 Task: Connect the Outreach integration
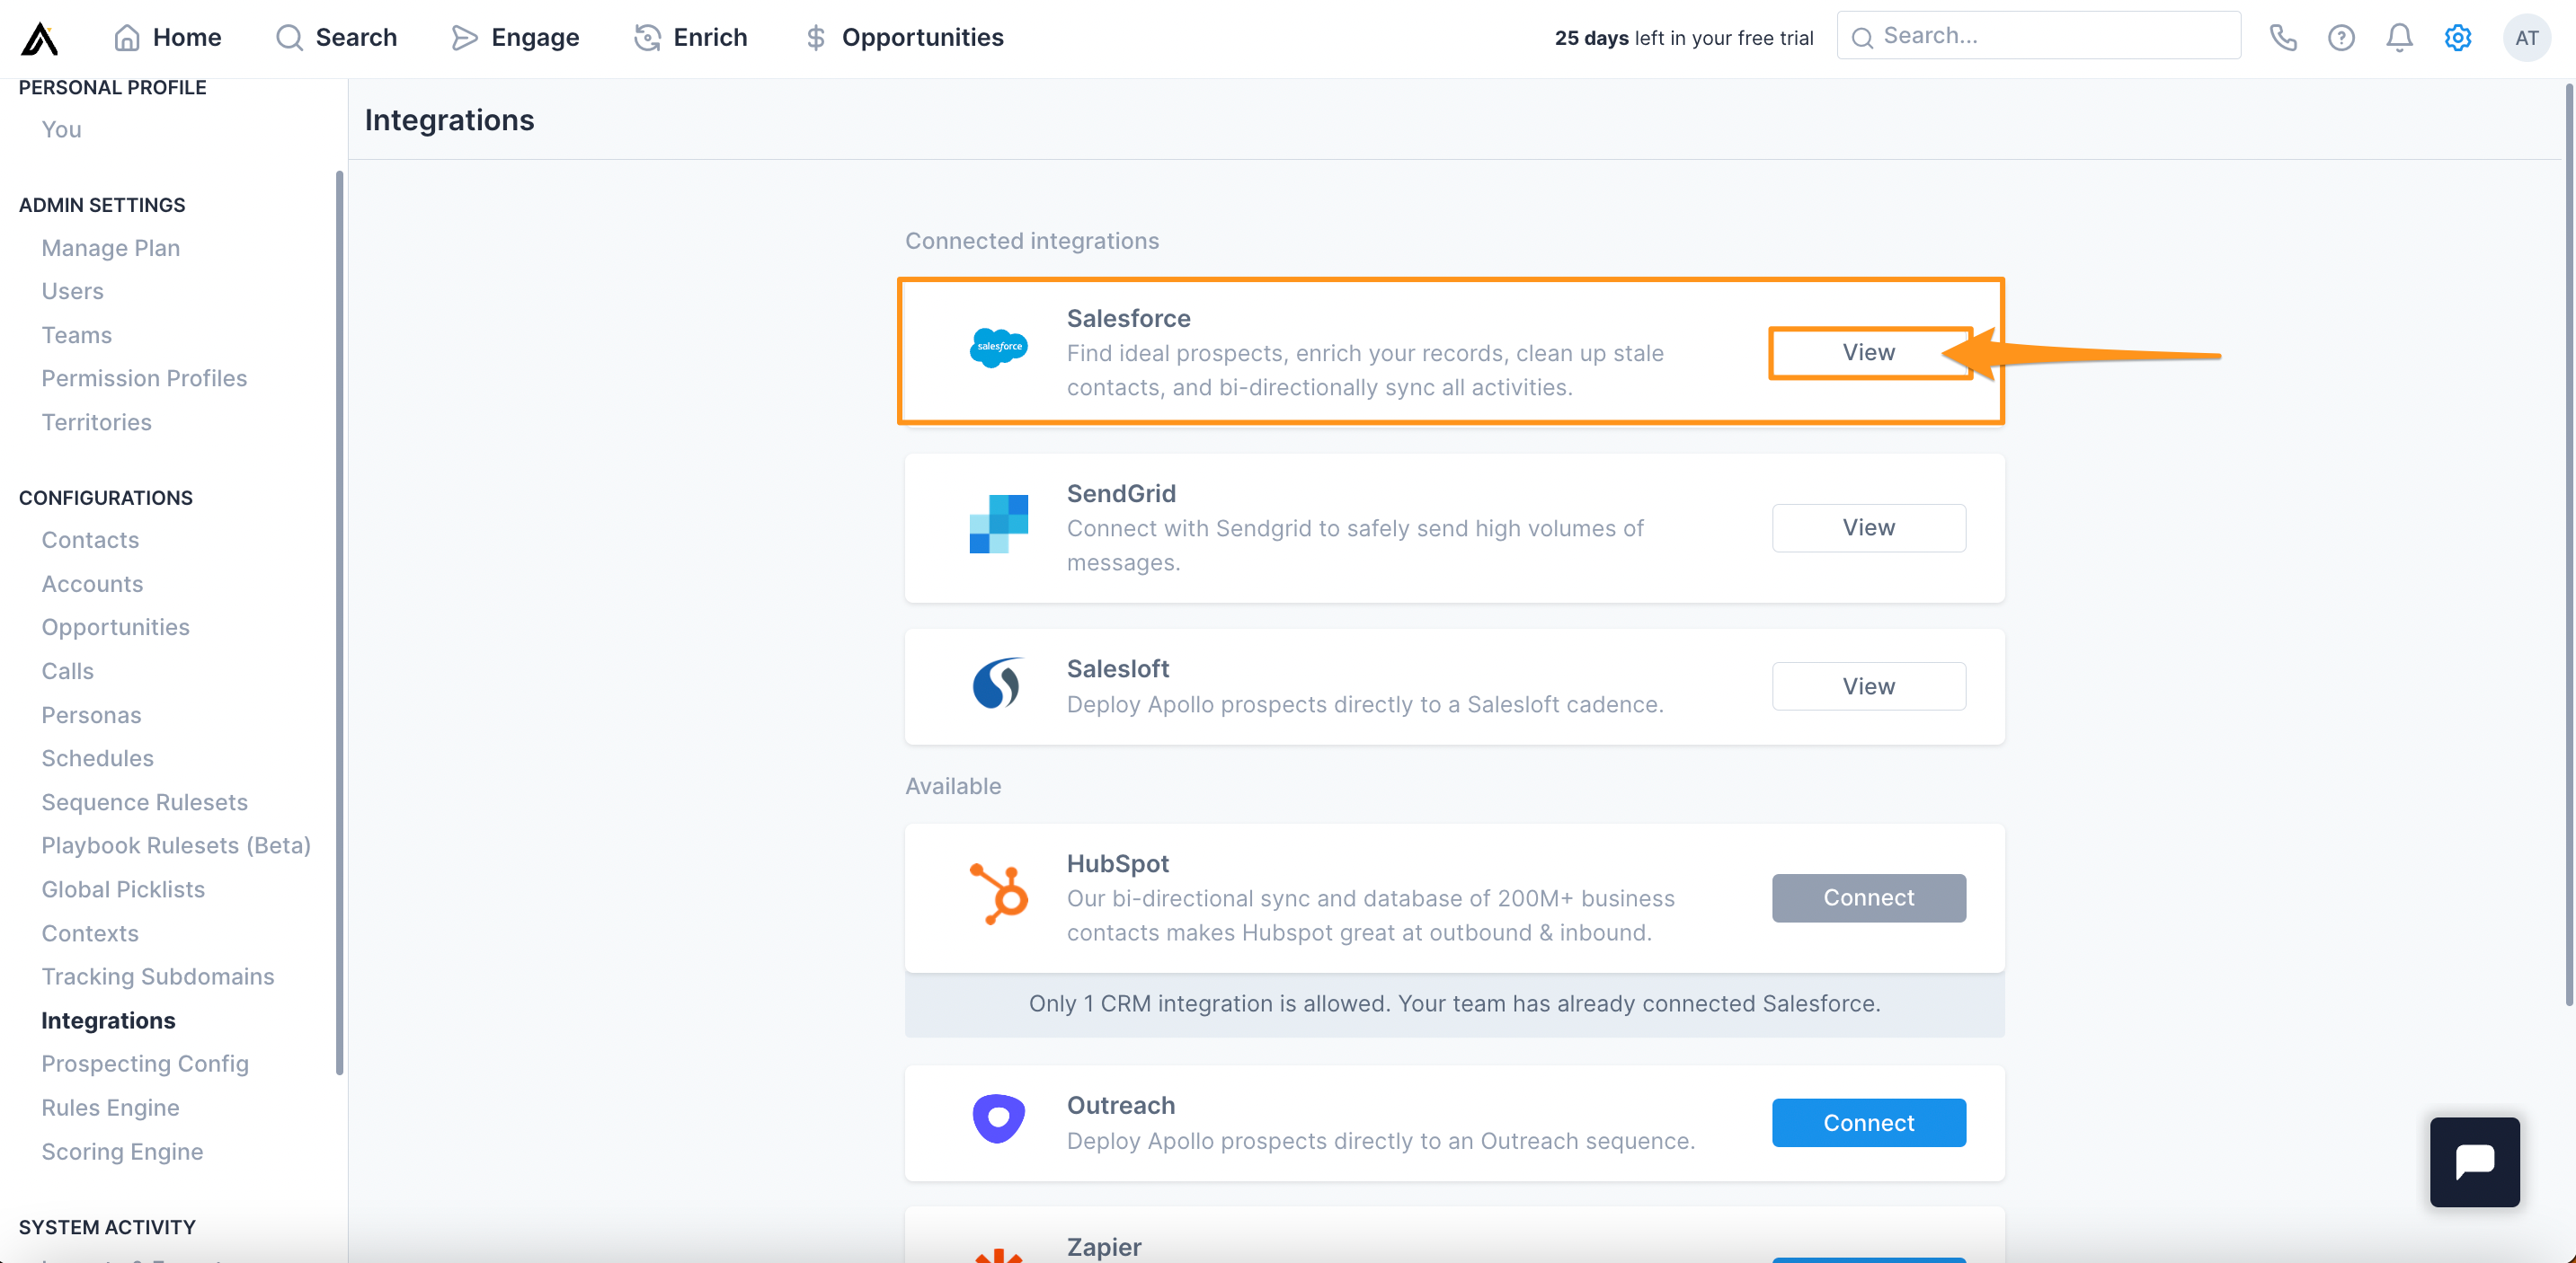pyautogui.click(x=1868, y=1123)
